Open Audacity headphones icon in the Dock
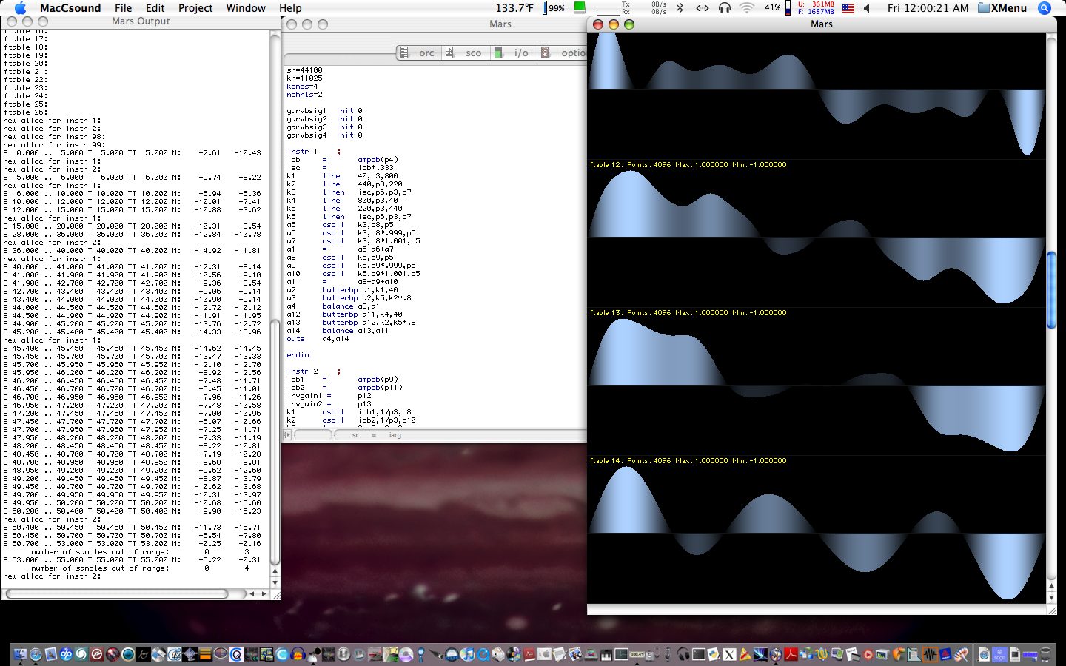Viewport: 1066px width, 666px height. coord(298,654)
